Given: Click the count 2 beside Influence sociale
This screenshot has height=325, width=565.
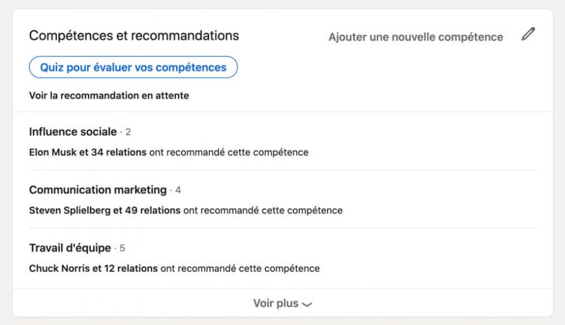Looking at the screenshot, I should [x=128, y=132].
